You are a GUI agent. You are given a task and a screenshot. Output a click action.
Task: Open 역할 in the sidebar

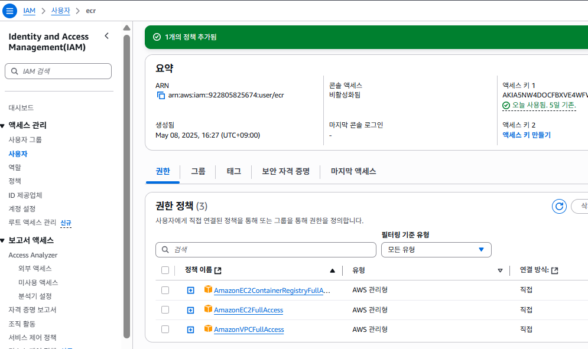pos(15,167)
